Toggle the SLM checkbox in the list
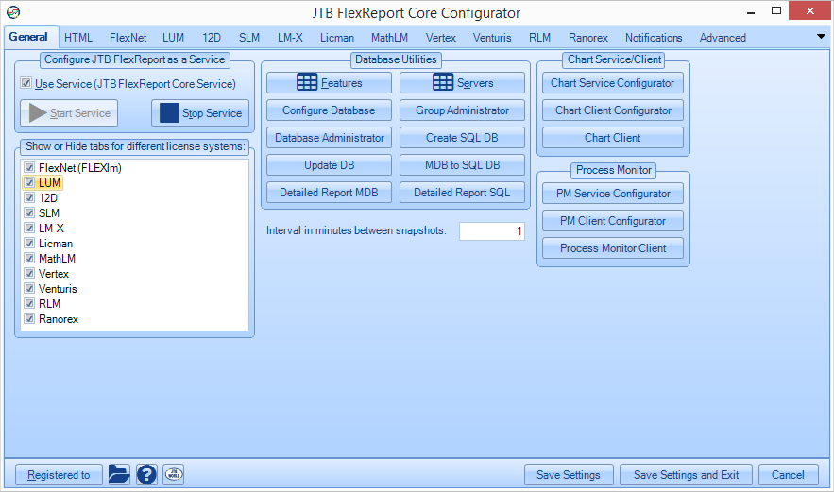834x492 pixels. click(x=30, y=212)
